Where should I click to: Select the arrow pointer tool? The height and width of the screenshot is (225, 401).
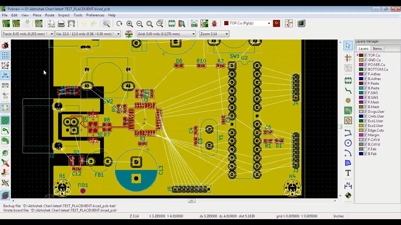[x=348, y=45]
